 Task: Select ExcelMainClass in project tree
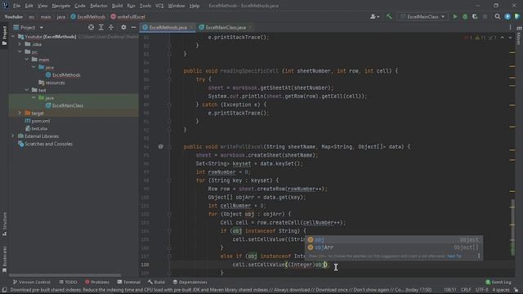point(65,105)
